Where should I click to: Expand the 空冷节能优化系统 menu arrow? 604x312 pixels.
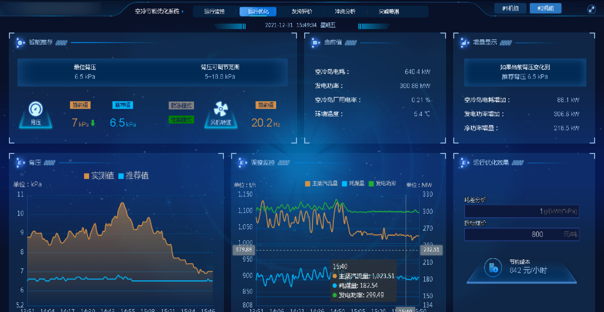[x=182, y=12]
